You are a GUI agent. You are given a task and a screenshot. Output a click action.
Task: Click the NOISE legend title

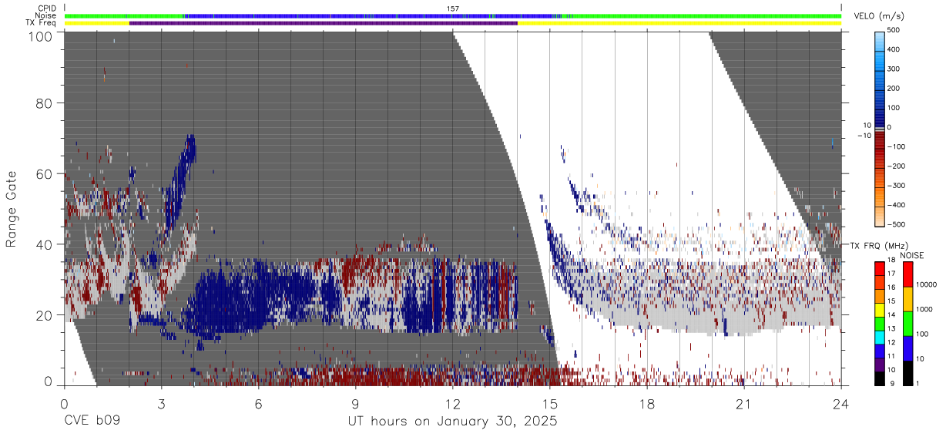(911, 255)
